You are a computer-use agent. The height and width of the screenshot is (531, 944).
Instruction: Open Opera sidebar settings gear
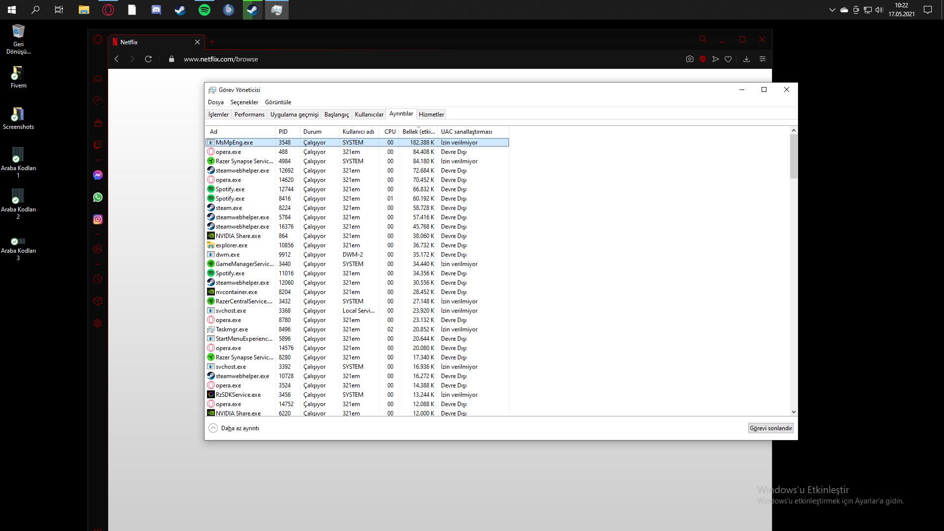98,324
